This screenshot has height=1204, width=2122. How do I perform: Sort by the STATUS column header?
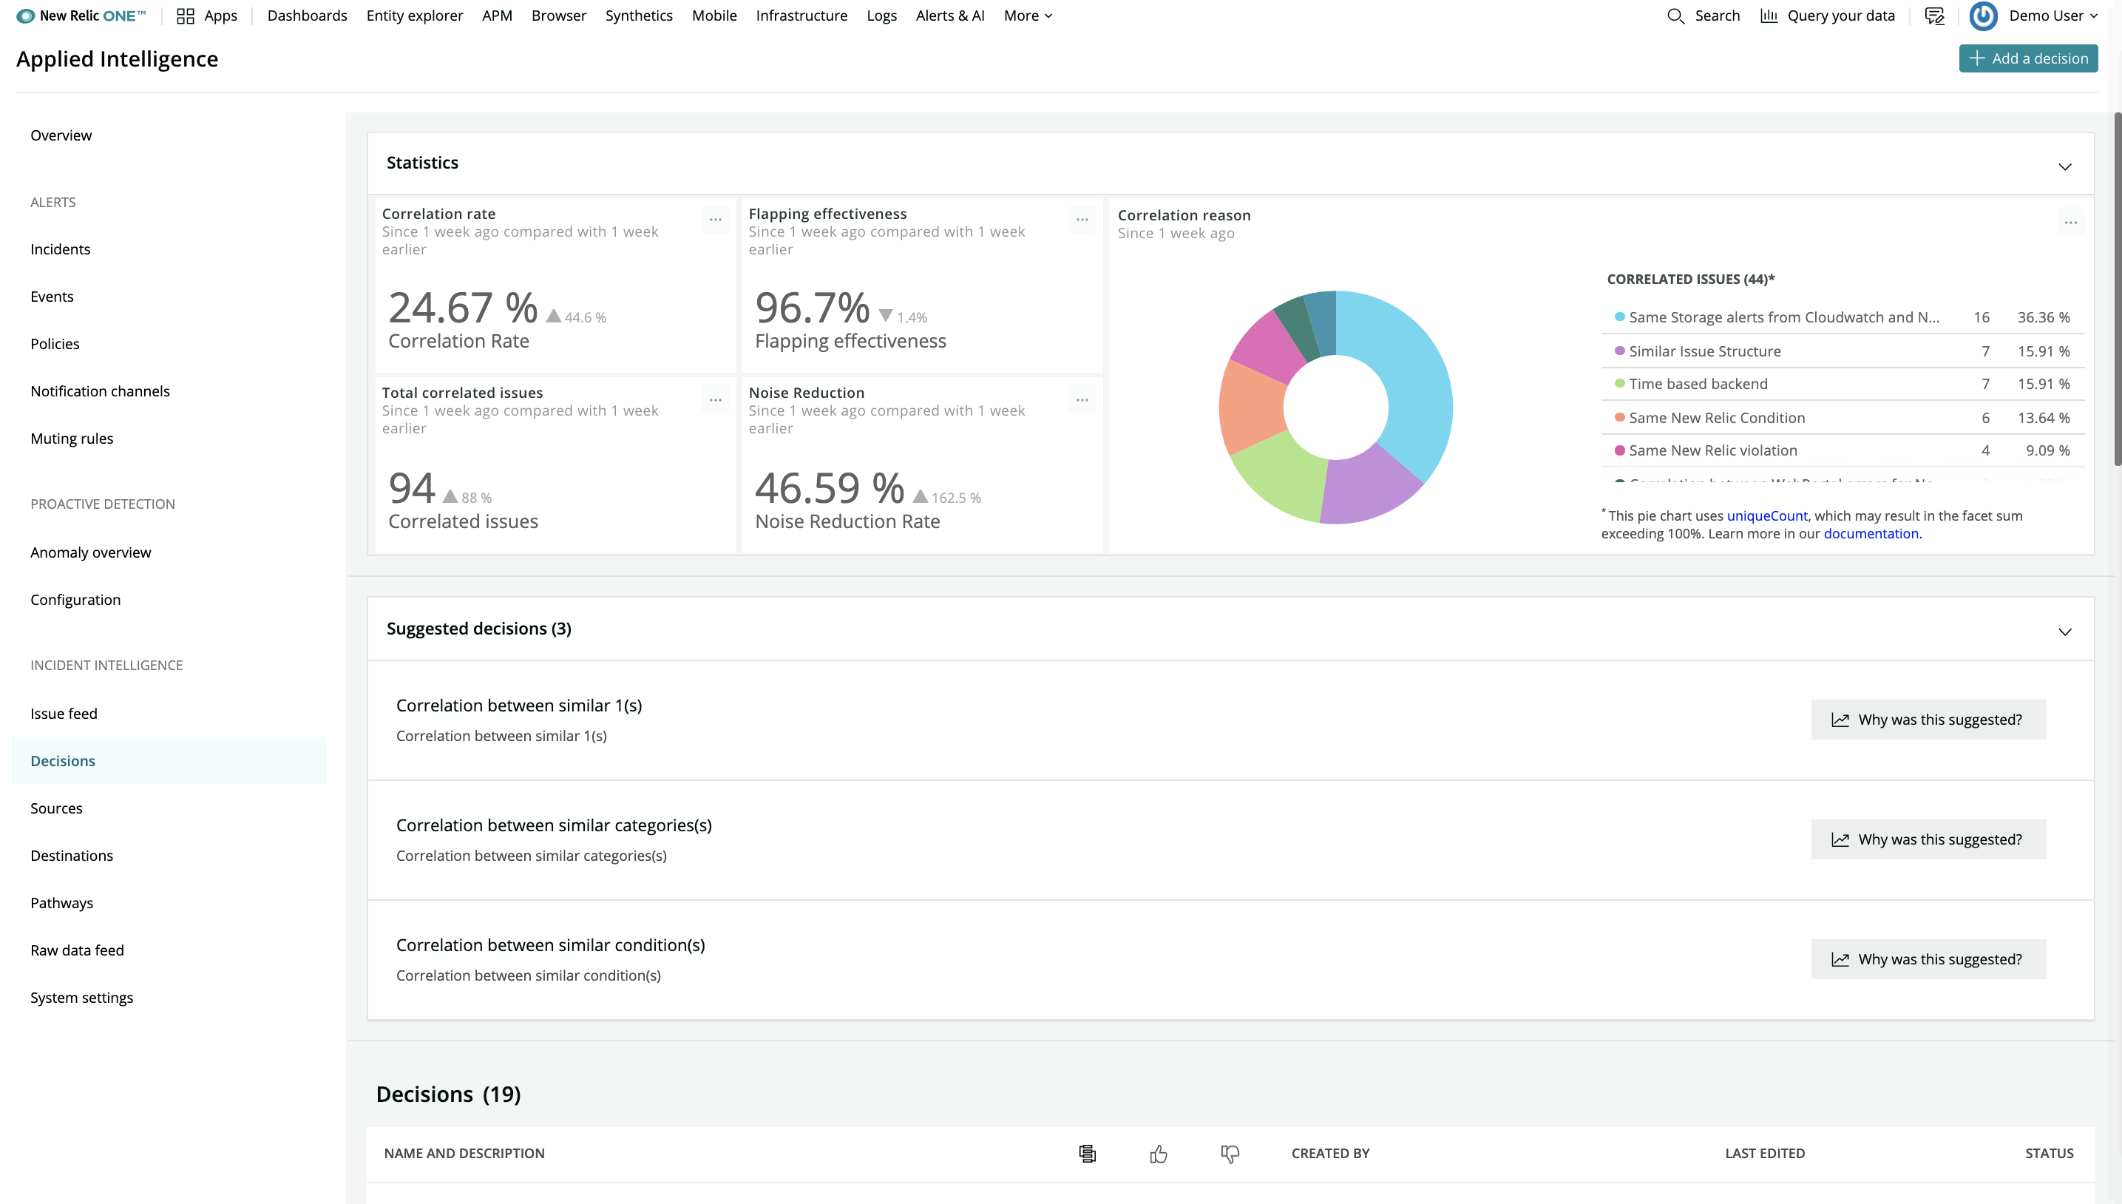[x=2050, y=1154]
